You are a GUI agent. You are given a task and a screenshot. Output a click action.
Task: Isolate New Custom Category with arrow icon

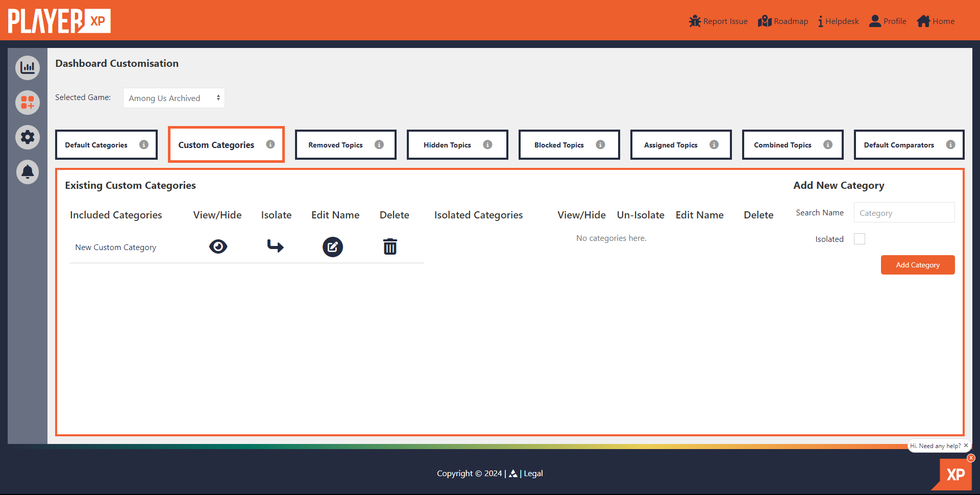[276, 246]
